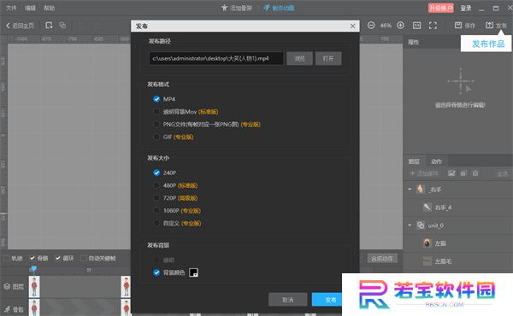Select 背景颜色 background option
This screenshot has width=513, height=316.
click(156, 272)
